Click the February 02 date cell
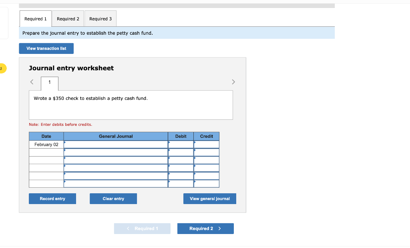 (x=46, y=145)
